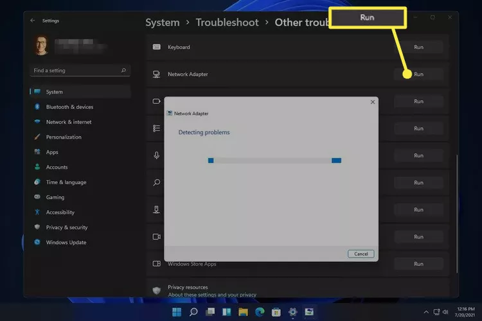Viewport: 482px width, 321px height.
Task: Click the microphone recording troubleshooter icon
Action: click(156, 155)
